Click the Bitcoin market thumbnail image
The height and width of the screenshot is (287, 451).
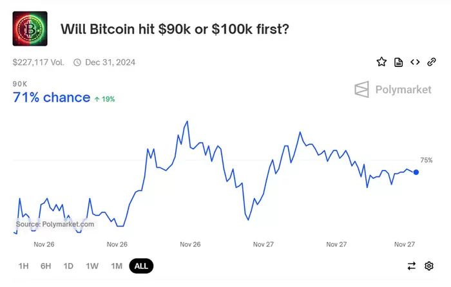click(30, 30)
